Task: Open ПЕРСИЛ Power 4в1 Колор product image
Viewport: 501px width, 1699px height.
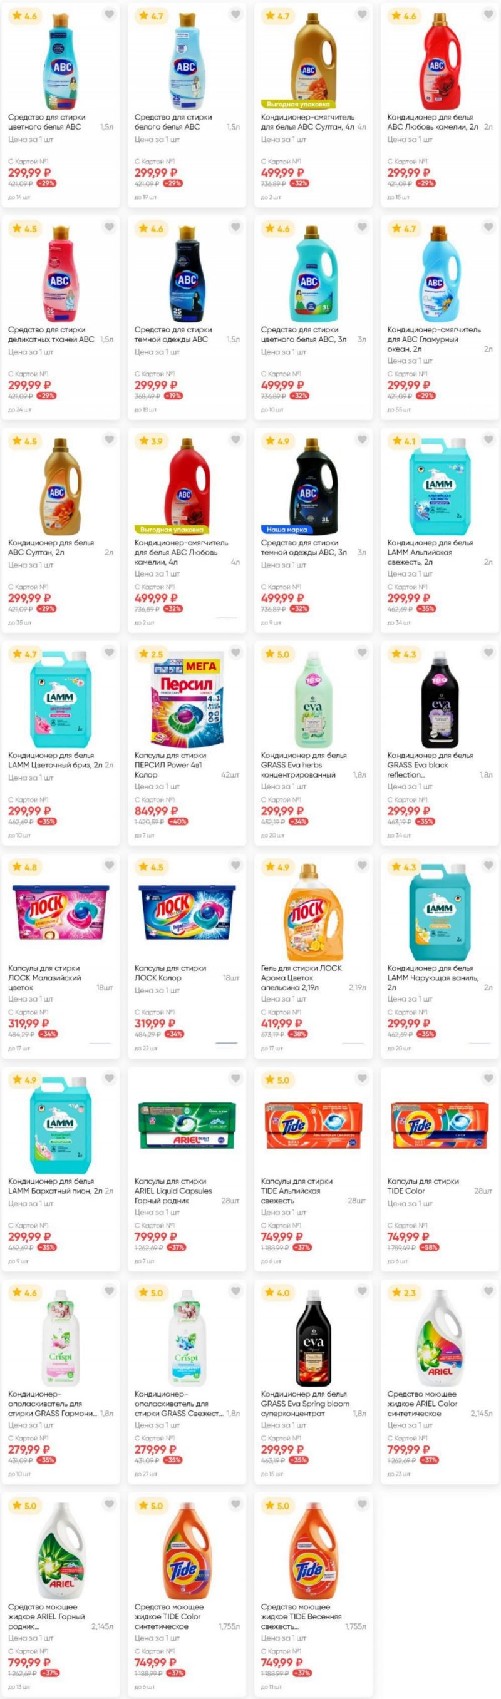Action: click(x=187, y=701)
